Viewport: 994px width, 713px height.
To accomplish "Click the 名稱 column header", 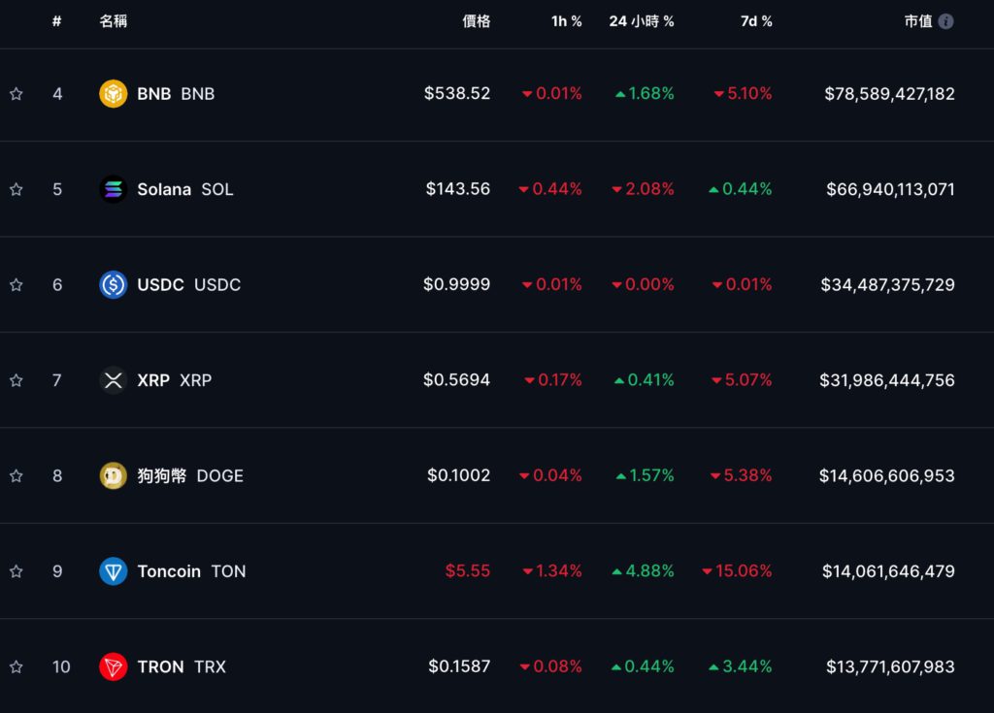I will 114,21.
